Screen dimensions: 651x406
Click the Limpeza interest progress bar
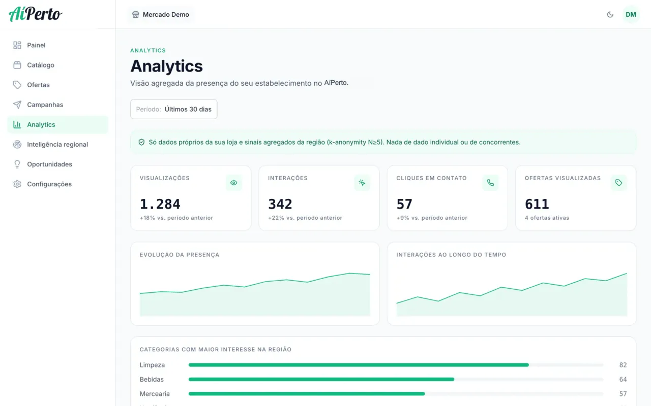pyautogui.click(x=396, y=365)
